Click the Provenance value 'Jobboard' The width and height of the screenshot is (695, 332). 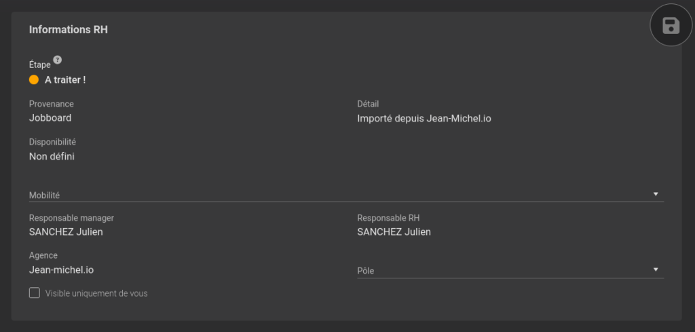click(50, 118)
